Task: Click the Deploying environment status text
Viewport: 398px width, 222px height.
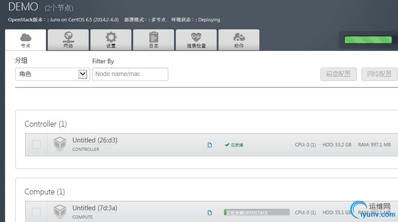Action: (x=209, y=20)
